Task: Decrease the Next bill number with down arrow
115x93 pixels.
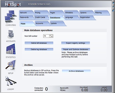Action: (x=52, y=36)
